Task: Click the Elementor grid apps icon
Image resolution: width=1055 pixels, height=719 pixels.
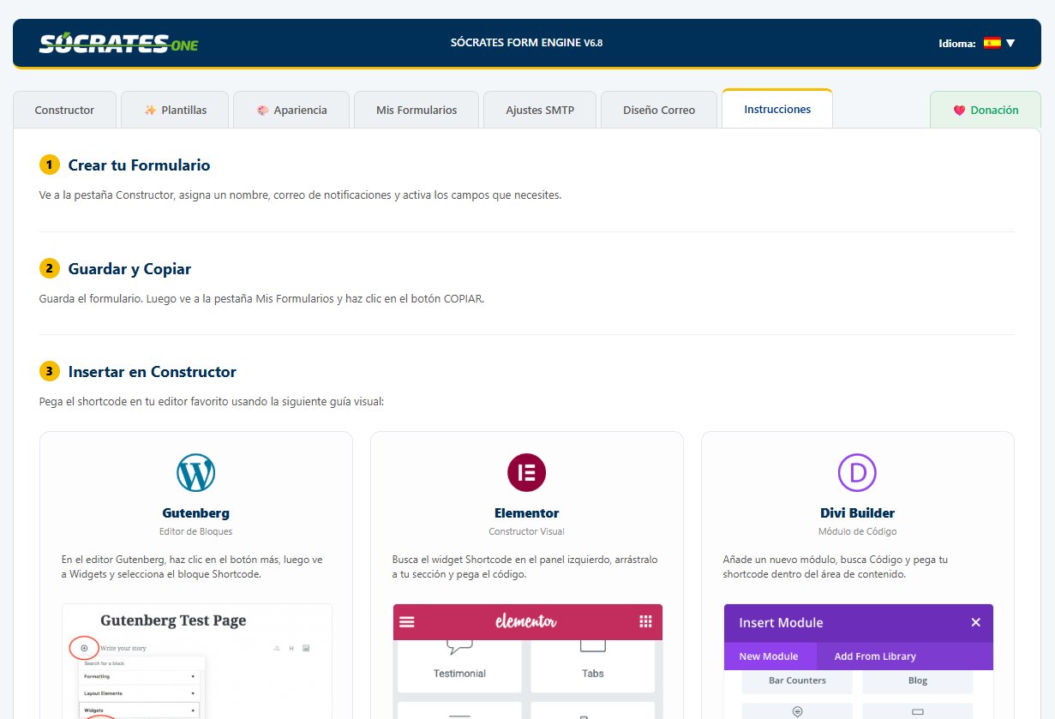Action: click(x=645, y=622)
